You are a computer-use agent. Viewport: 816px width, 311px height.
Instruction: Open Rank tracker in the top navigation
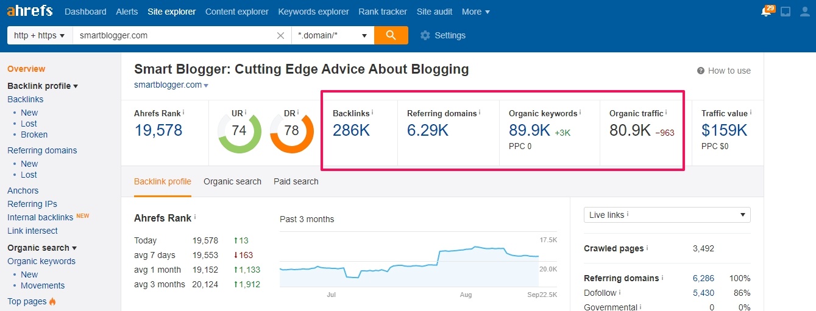tap(383, 12)
